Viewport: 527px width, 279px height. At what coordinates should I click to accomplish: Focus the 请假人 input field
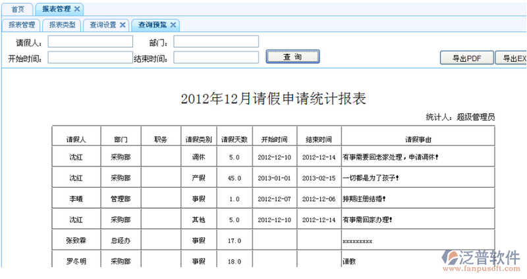pyautogui.click(x=90, y=42)
